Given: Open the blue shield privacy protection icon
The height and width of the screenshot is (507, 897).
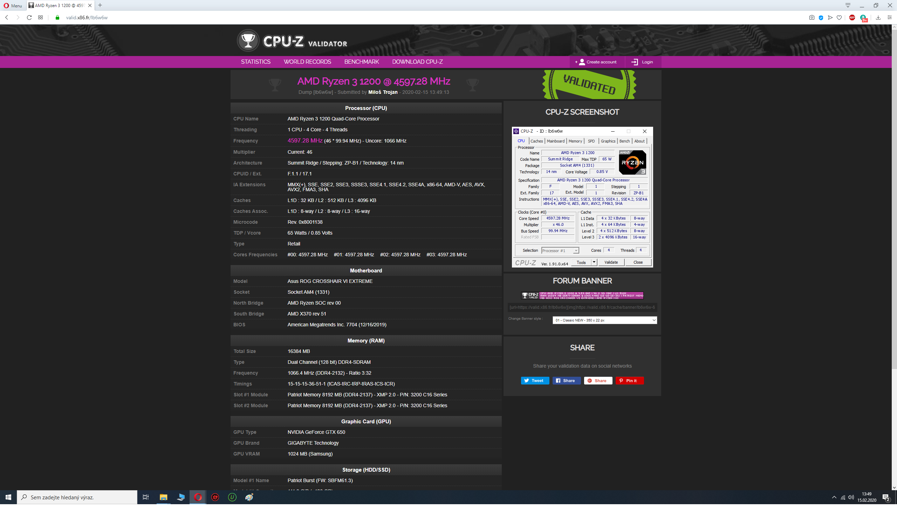Looking at the screenshot, I should pyautogui.click(x=821, y=18).
